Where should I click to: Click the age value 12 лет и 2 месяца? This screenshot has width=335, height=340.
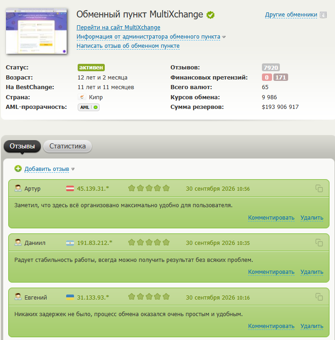[x=102, y=77]
